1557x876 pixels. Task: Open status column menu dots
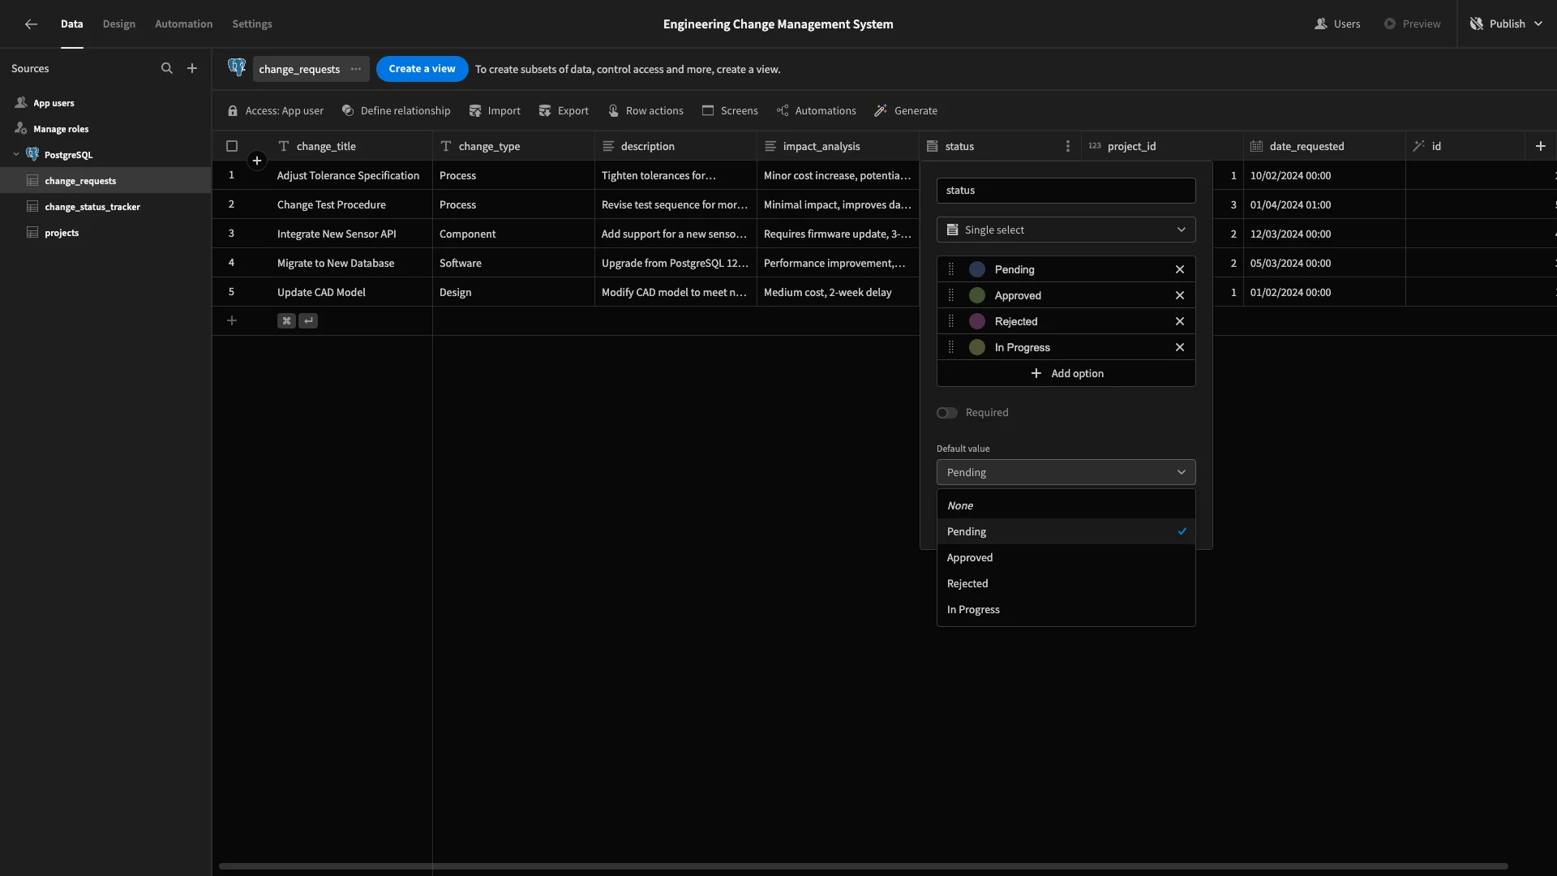click(1068, 146)
